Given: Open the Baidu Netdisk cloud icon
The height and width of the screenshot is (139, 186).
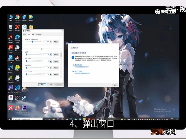Looking at the screenshot, I should click(x=24, y=27).
